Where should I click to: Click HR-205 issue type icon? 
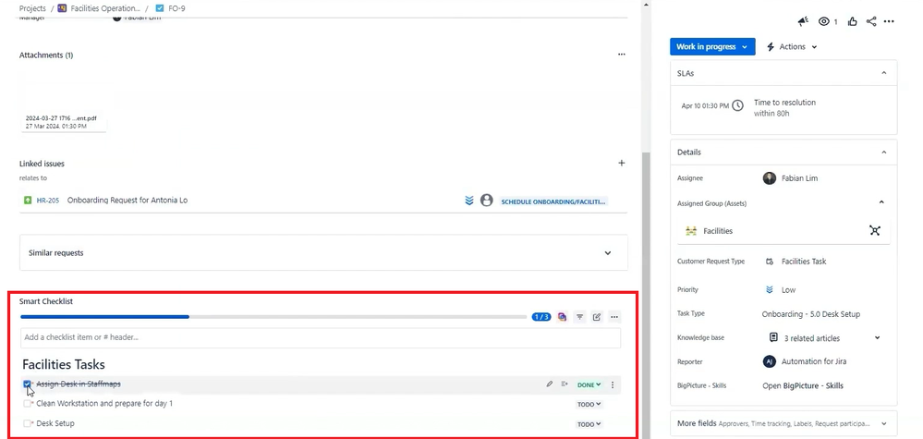pyautogui.click(x=28, y=201)
